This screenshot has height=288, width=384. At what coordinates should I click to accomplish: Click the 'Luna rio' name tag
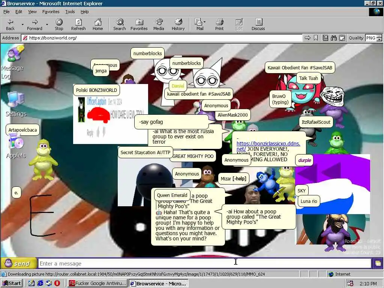pos(309,201)
